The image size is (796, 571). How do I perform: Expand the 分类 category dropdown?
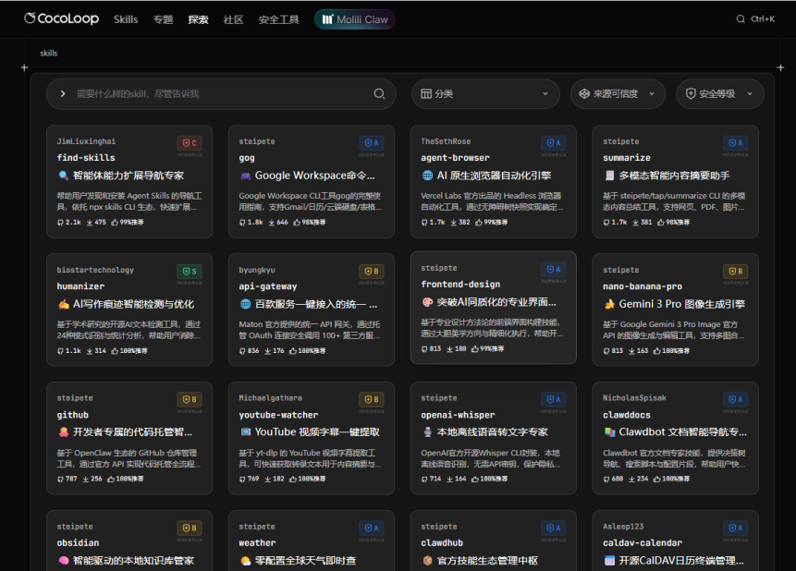tap(484, 93)
